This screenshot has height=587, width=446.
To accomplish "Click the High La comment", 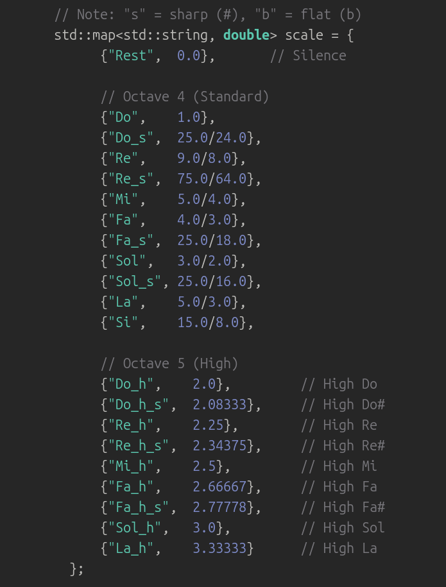I will tap(339, 548).
